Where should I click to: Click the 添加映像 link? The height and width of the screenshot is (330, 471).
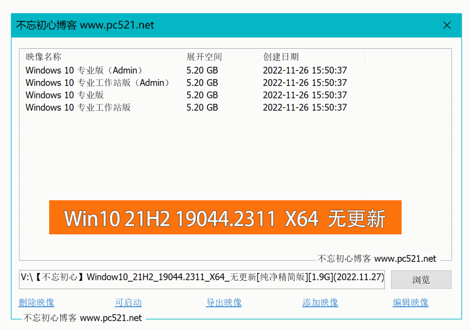pyautogui.click(x=320, y=302)
